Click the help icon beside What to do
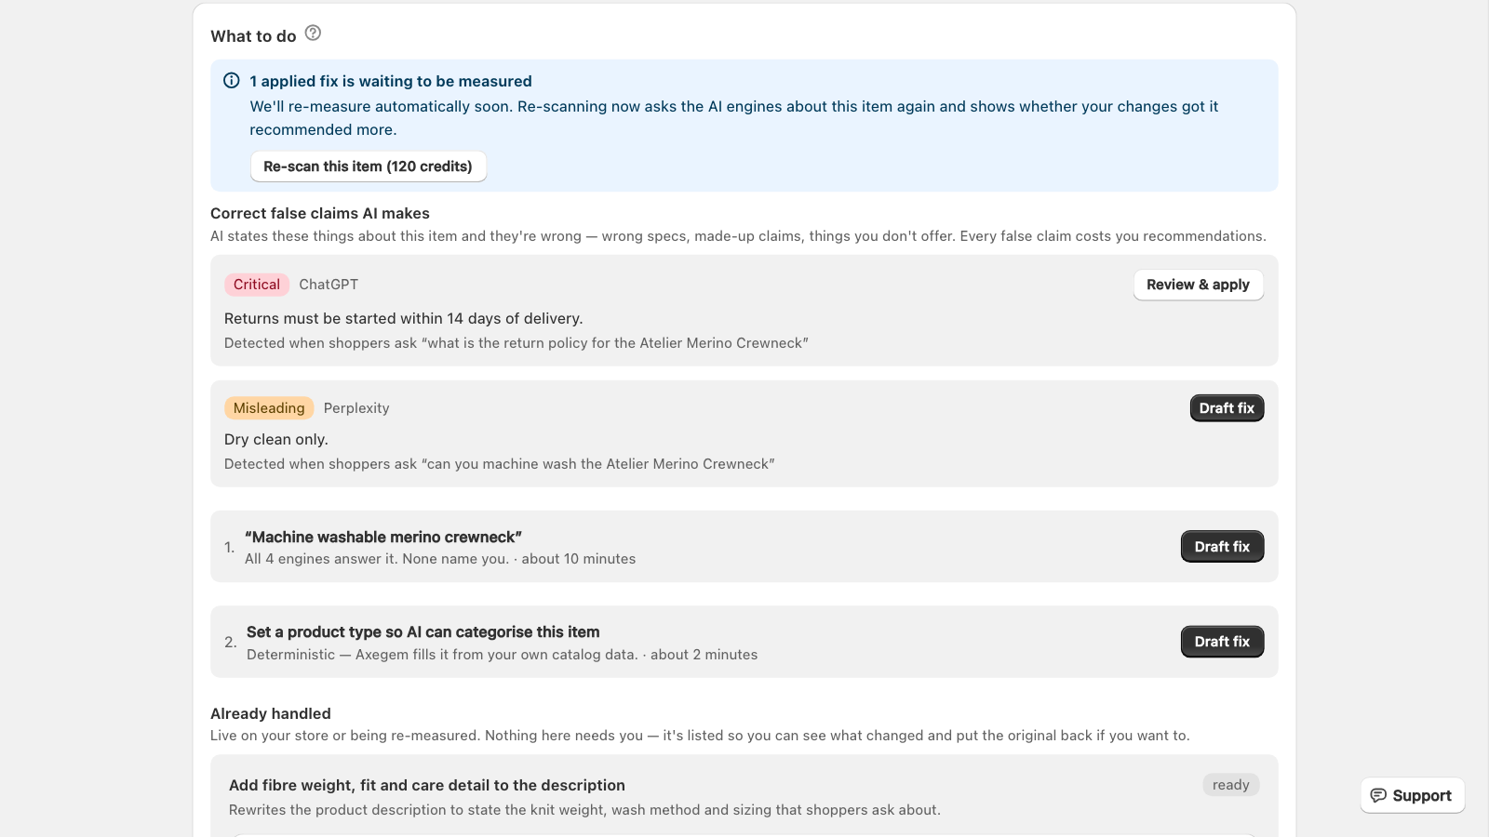Viewport: 1489px width, 837px height. pyautogui.click(x=314, y=33)
